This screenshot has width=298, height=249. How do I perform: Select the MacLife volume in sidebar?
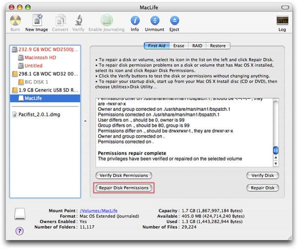point(45,98)
